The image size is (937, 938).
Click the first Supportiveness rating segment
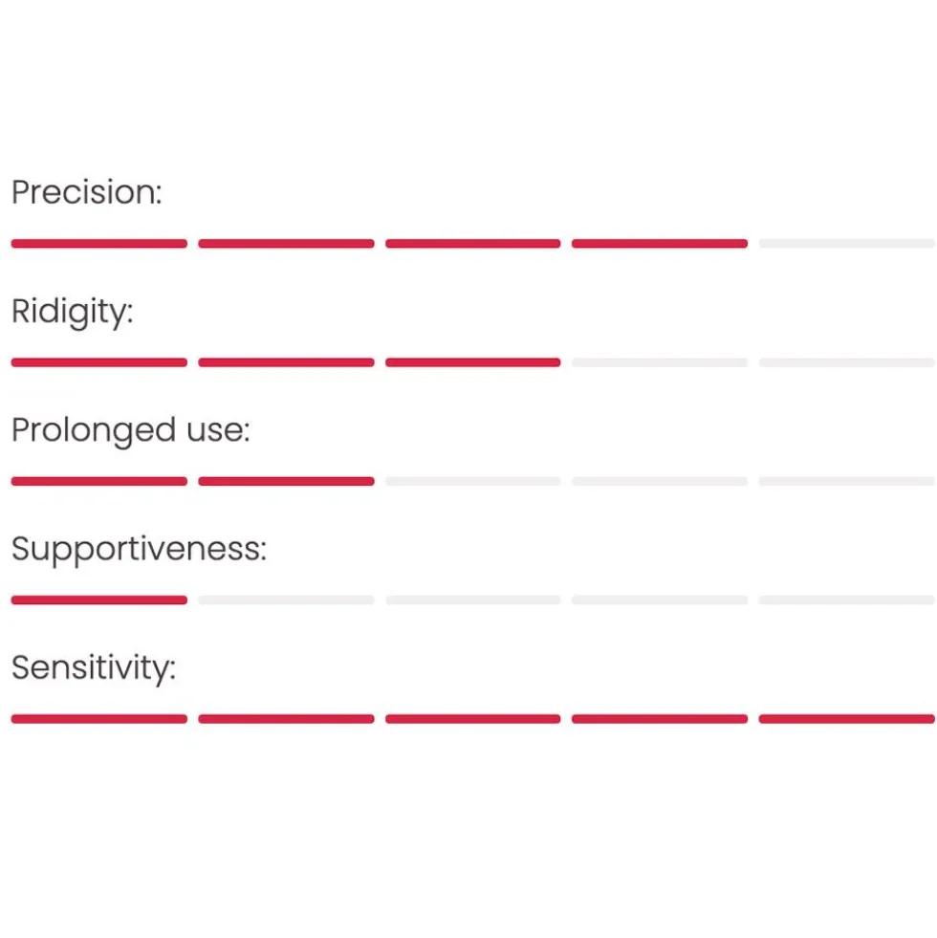98,600
